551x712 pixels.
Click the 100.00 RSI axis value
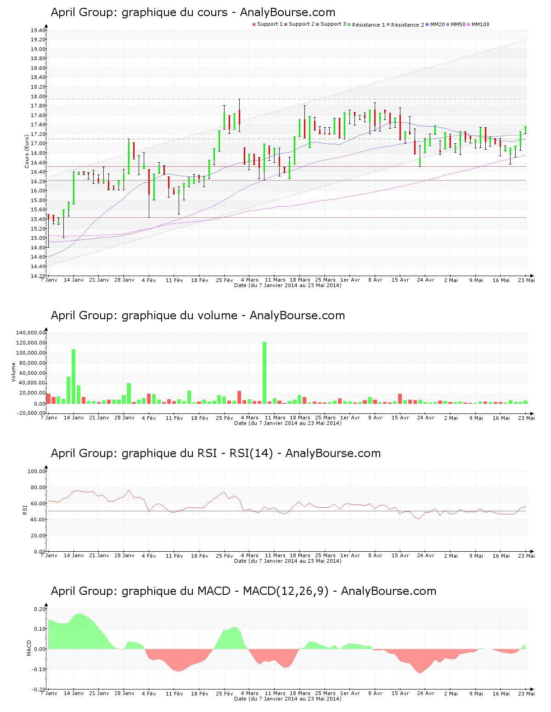[37, 471]
